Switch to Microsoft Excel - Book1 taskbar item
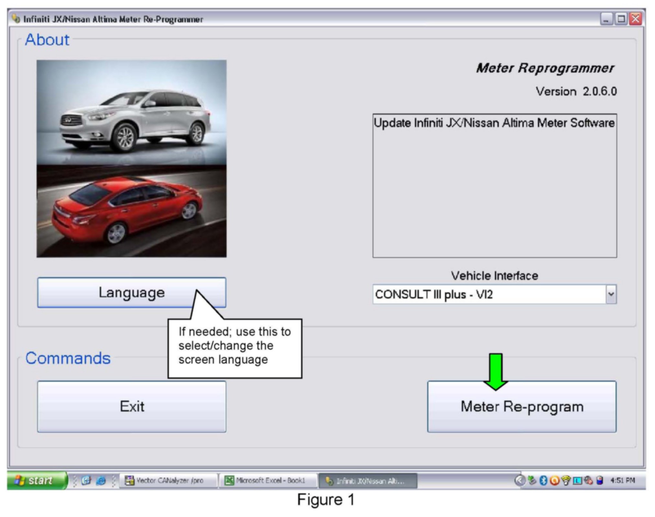The width and height of the screenshot is (655, 517). click(x=267, y=480)
